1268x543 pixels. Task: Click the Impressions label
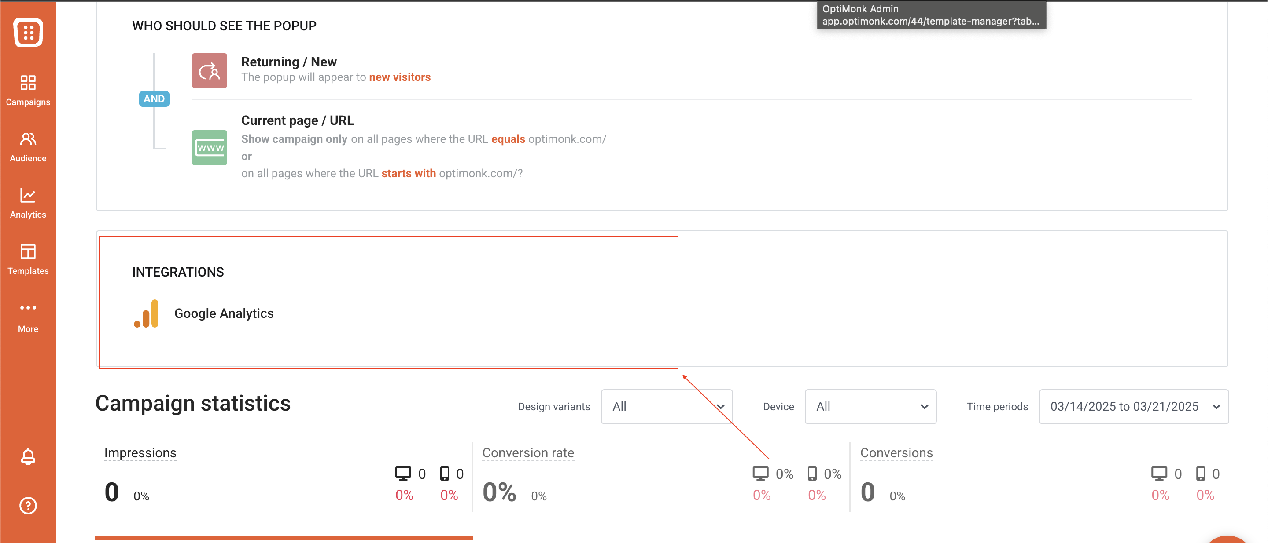pyautogui.click(x=140, y=453)
